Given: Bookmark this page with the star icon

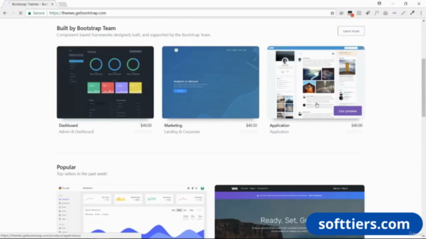Looking at the screenshot, I should point(332,13).
